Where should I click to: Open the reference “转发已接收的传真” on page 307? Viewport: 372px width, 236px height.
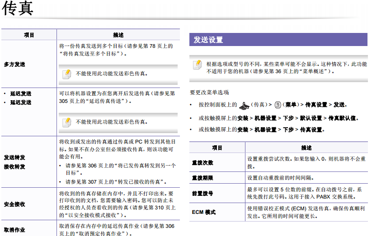116,182
